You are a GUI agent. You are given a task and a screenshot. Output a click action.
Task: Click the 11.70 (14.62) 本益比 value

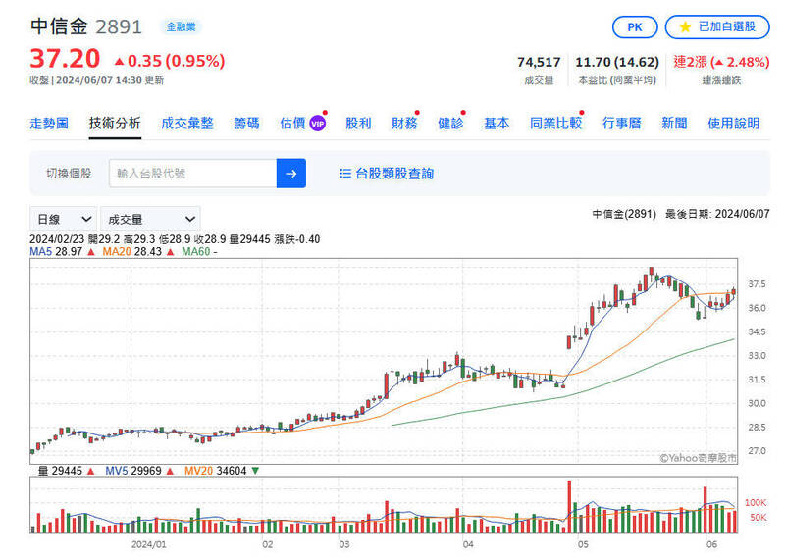(x=617, y=62)
